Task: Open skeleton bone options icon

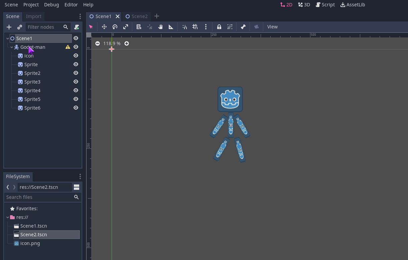Action: 243,27
